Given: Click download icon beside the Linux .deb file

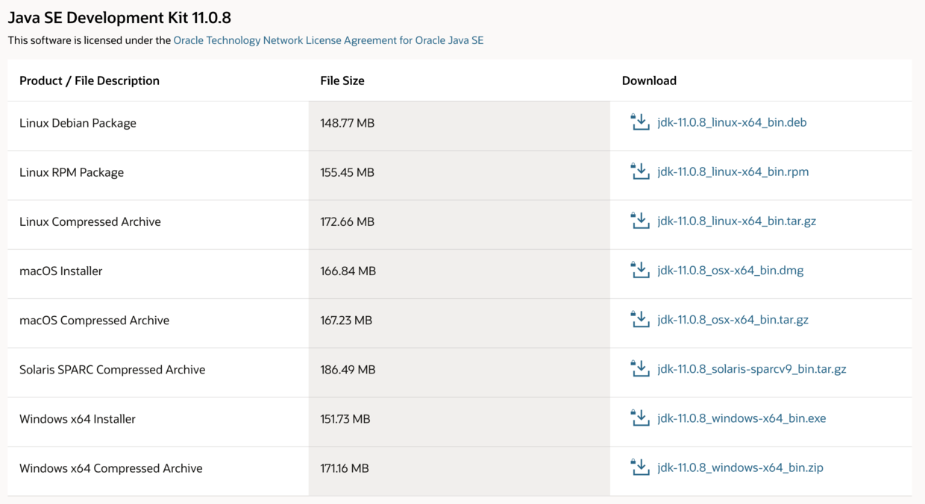Looking at the screenshot, I should tap(640, 122).
